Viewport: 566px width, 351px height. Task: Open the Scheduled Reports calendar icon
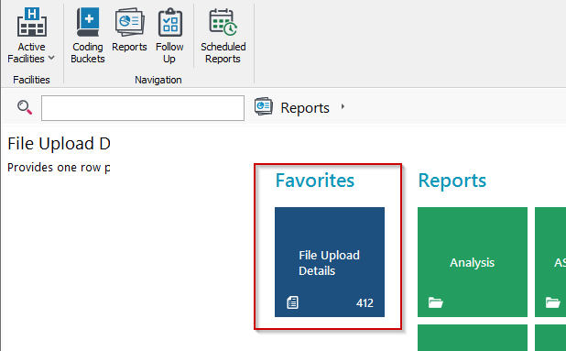pos(223,22)
